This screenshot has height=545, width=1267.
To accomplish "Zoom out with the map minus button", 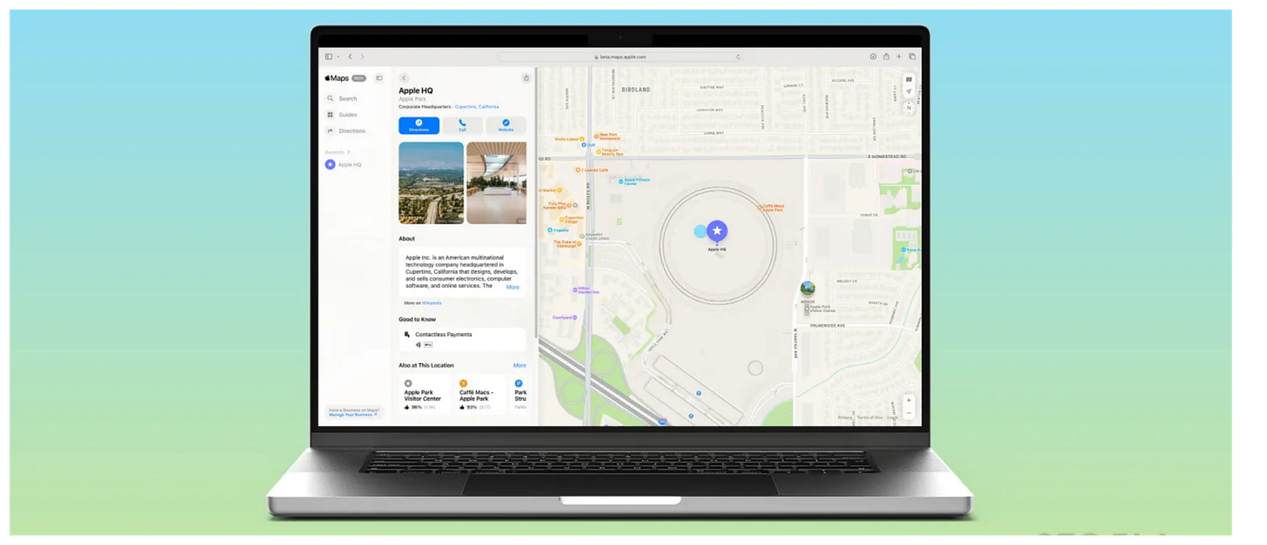I will 908,414.
